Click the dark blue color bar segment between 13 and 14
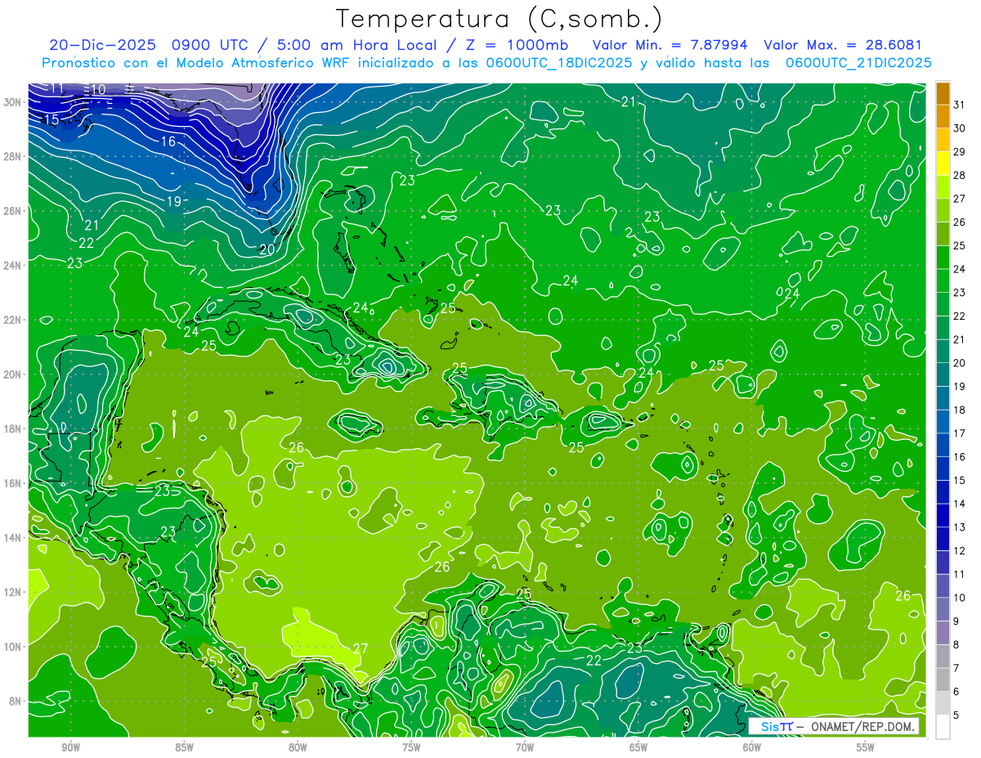 tap(943, 516)
